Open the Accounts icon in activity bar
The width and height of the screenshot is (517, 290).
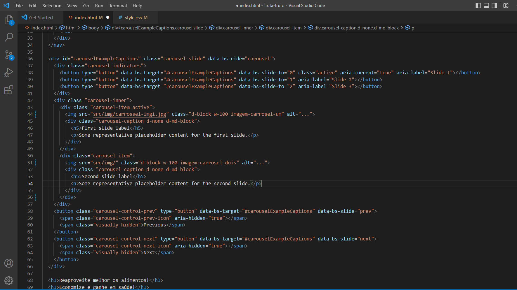coord(9,263)
